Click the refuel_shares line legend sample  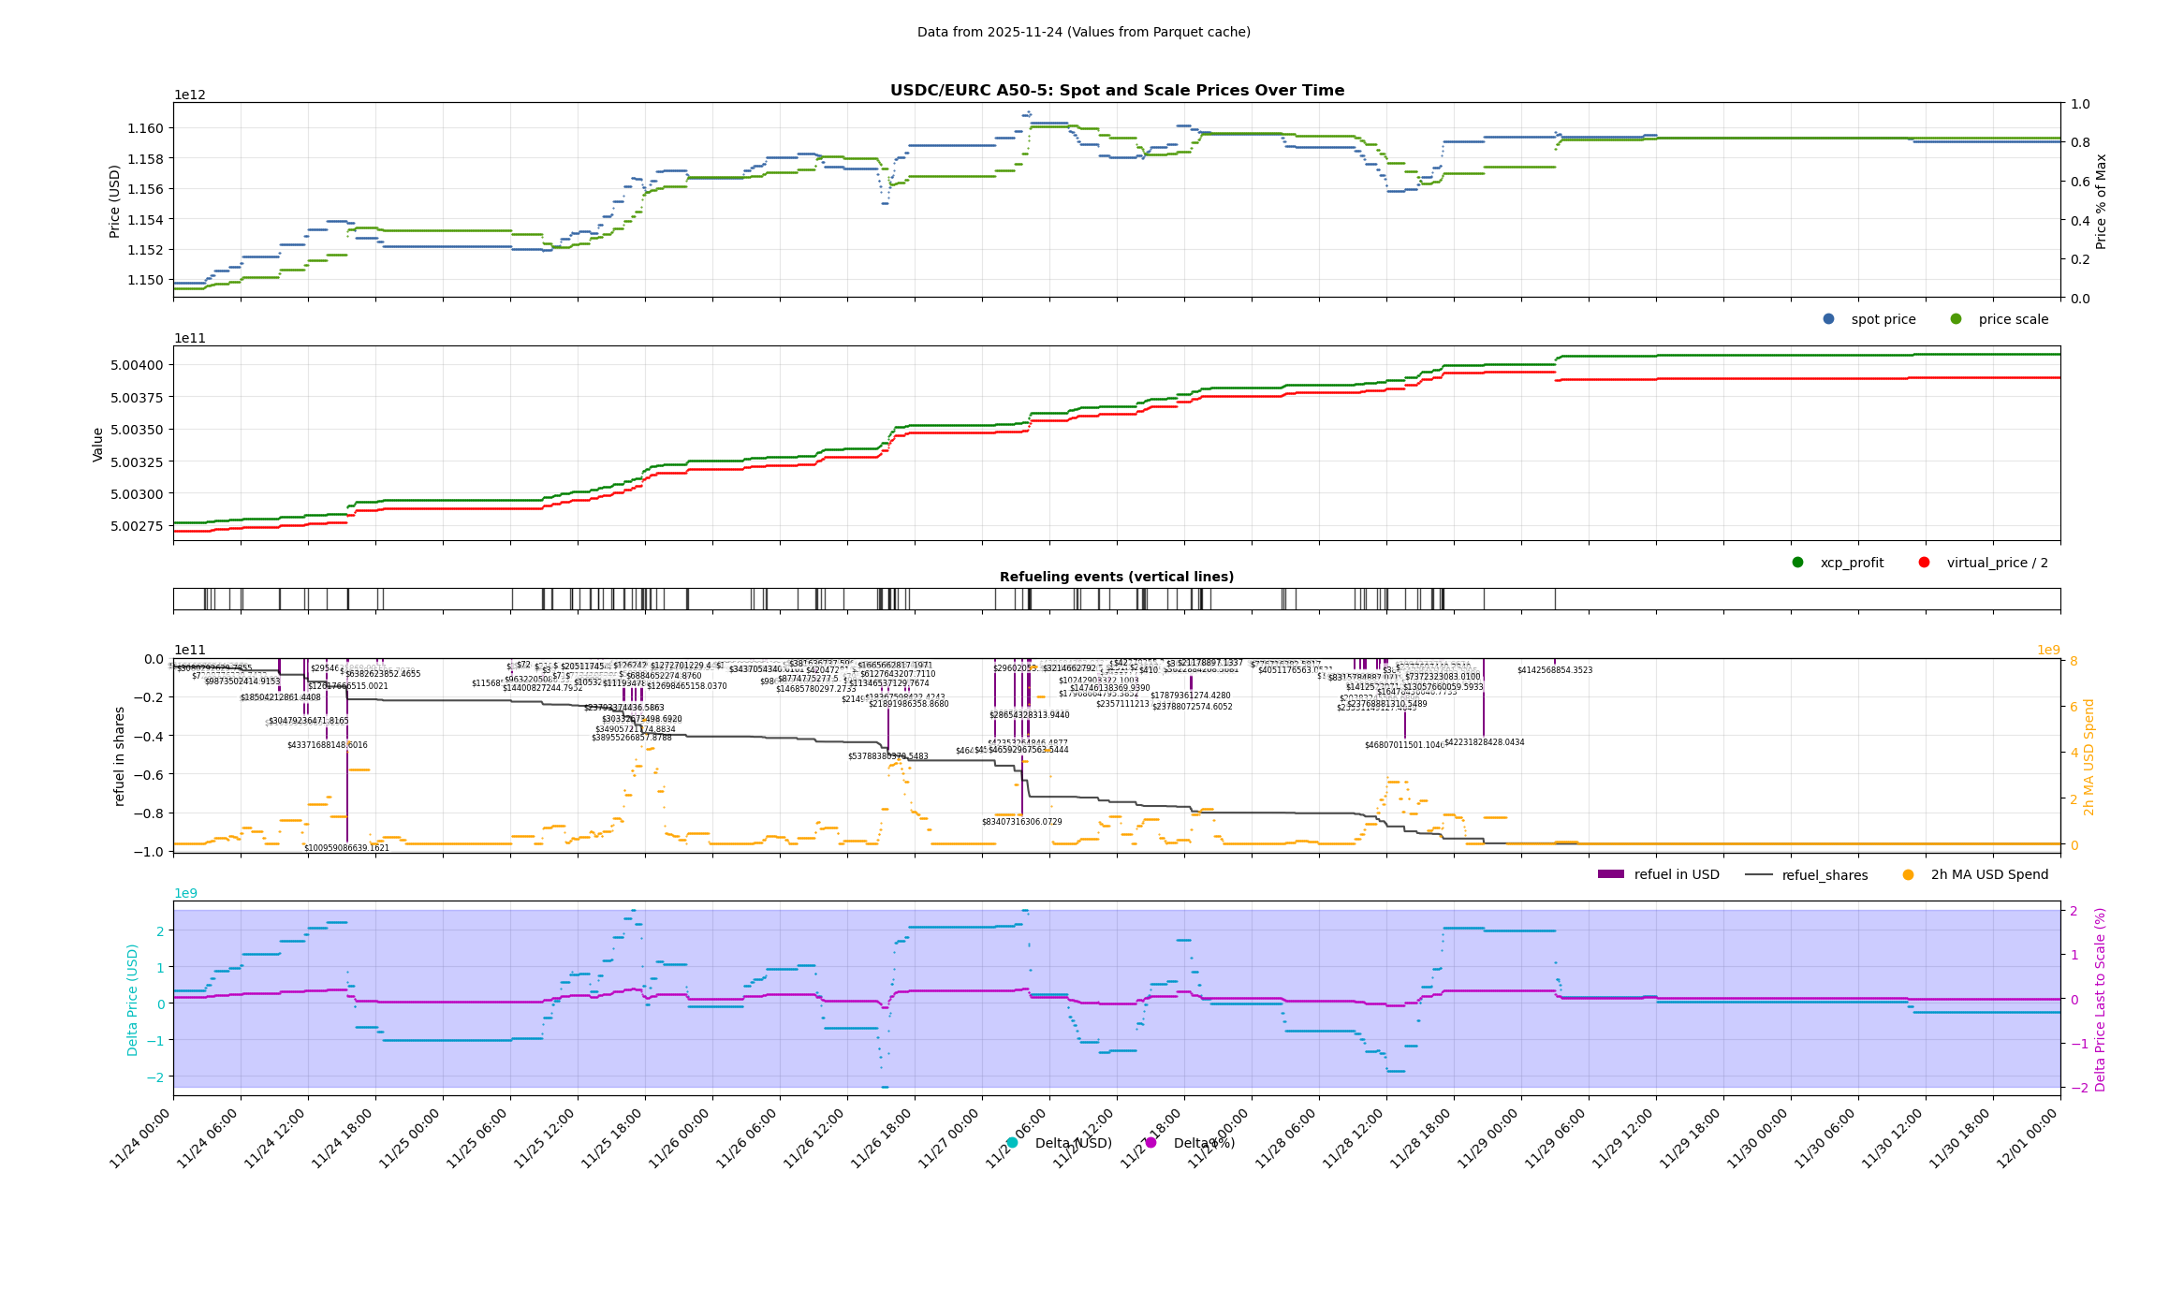(x=1758, y=875)
